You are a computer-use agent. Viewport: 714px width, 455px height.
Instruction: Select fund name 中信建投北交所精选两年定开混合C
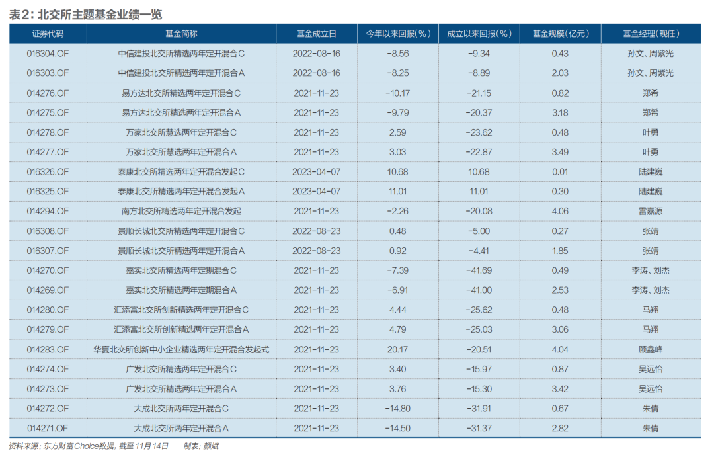point(181,54)
